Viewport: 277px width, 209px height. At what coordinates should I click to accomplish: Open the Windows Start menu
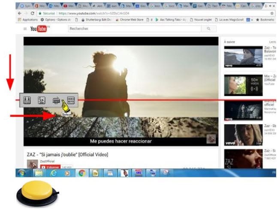pyautogui.click(x=22, y=173)
